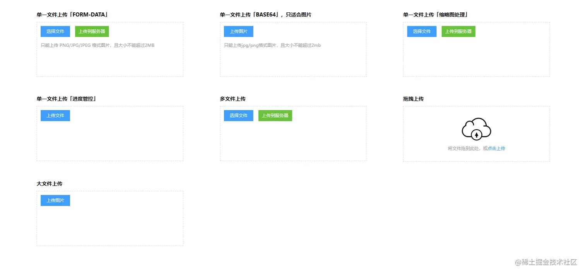Click 上传到服务器 in the FORM-DATA section

pos(92,31)
